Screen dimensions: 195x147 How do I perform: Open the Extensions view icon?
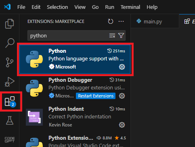10,101
